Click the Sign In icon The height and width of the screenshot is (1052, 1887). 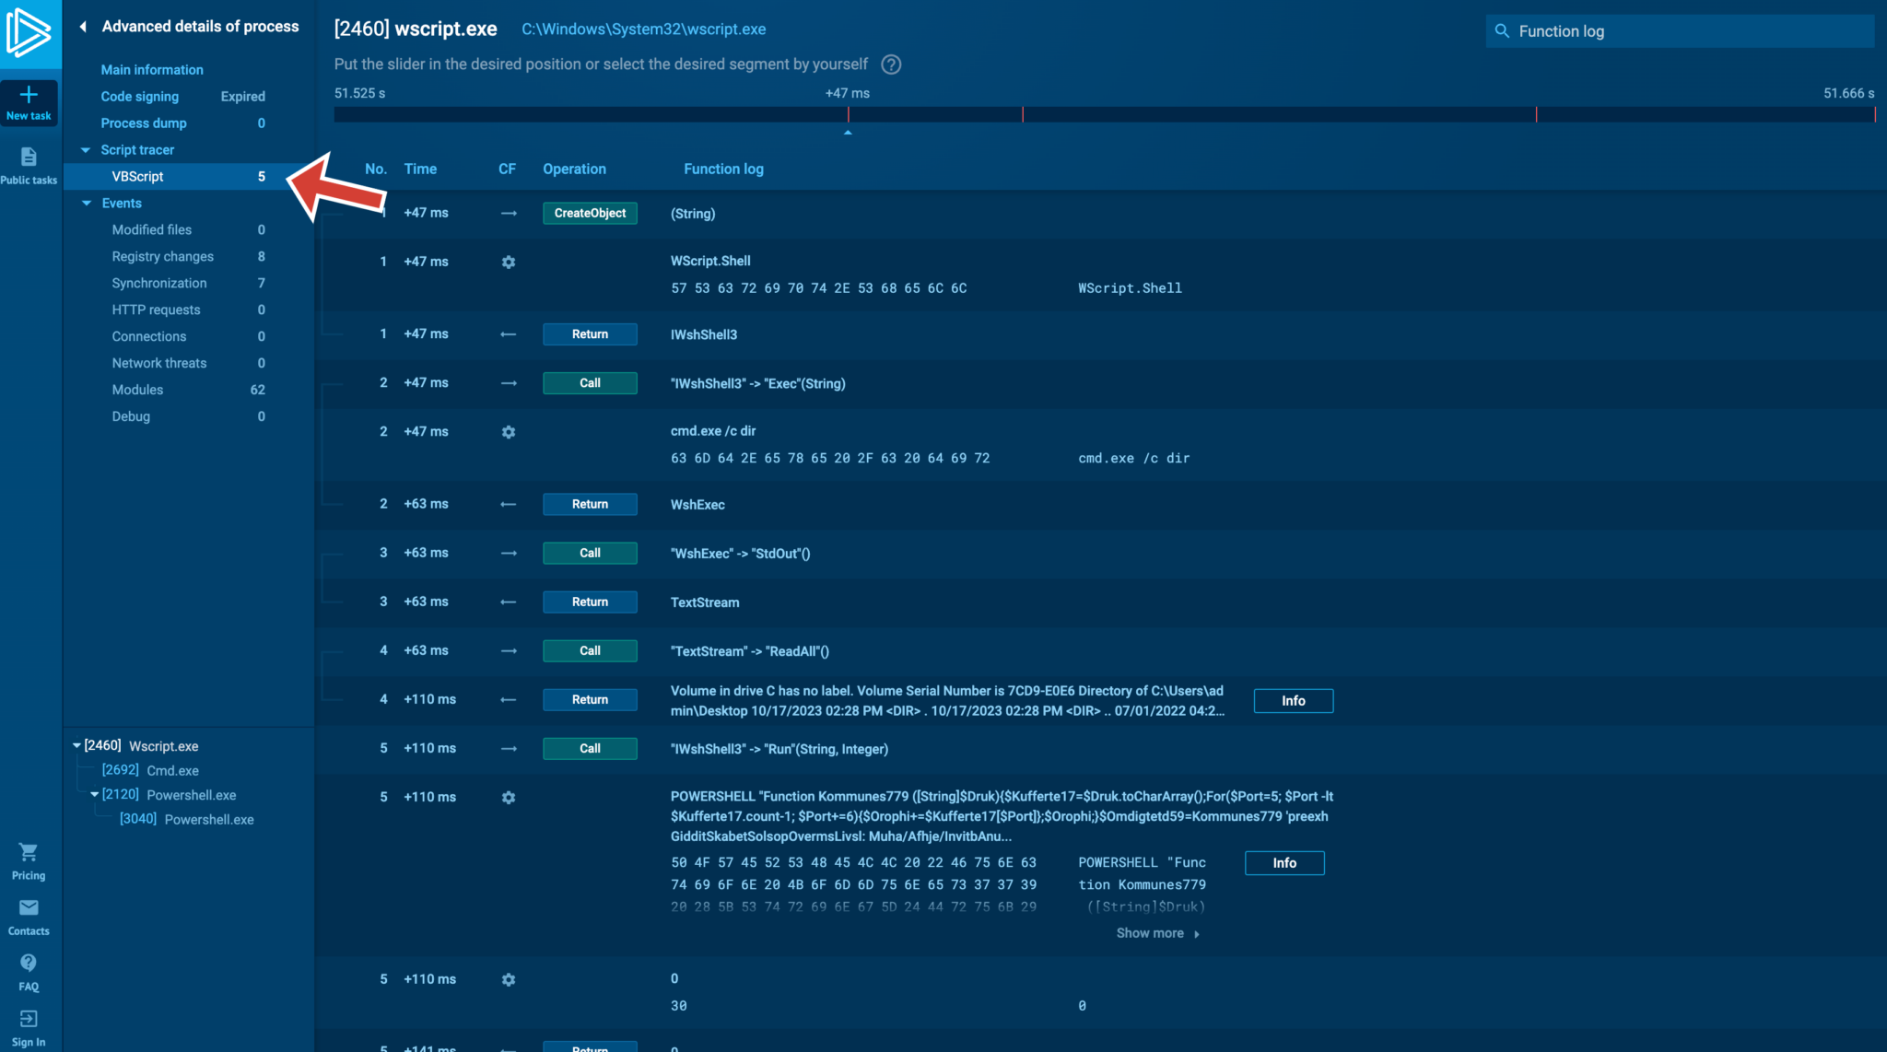(29, 1019)
